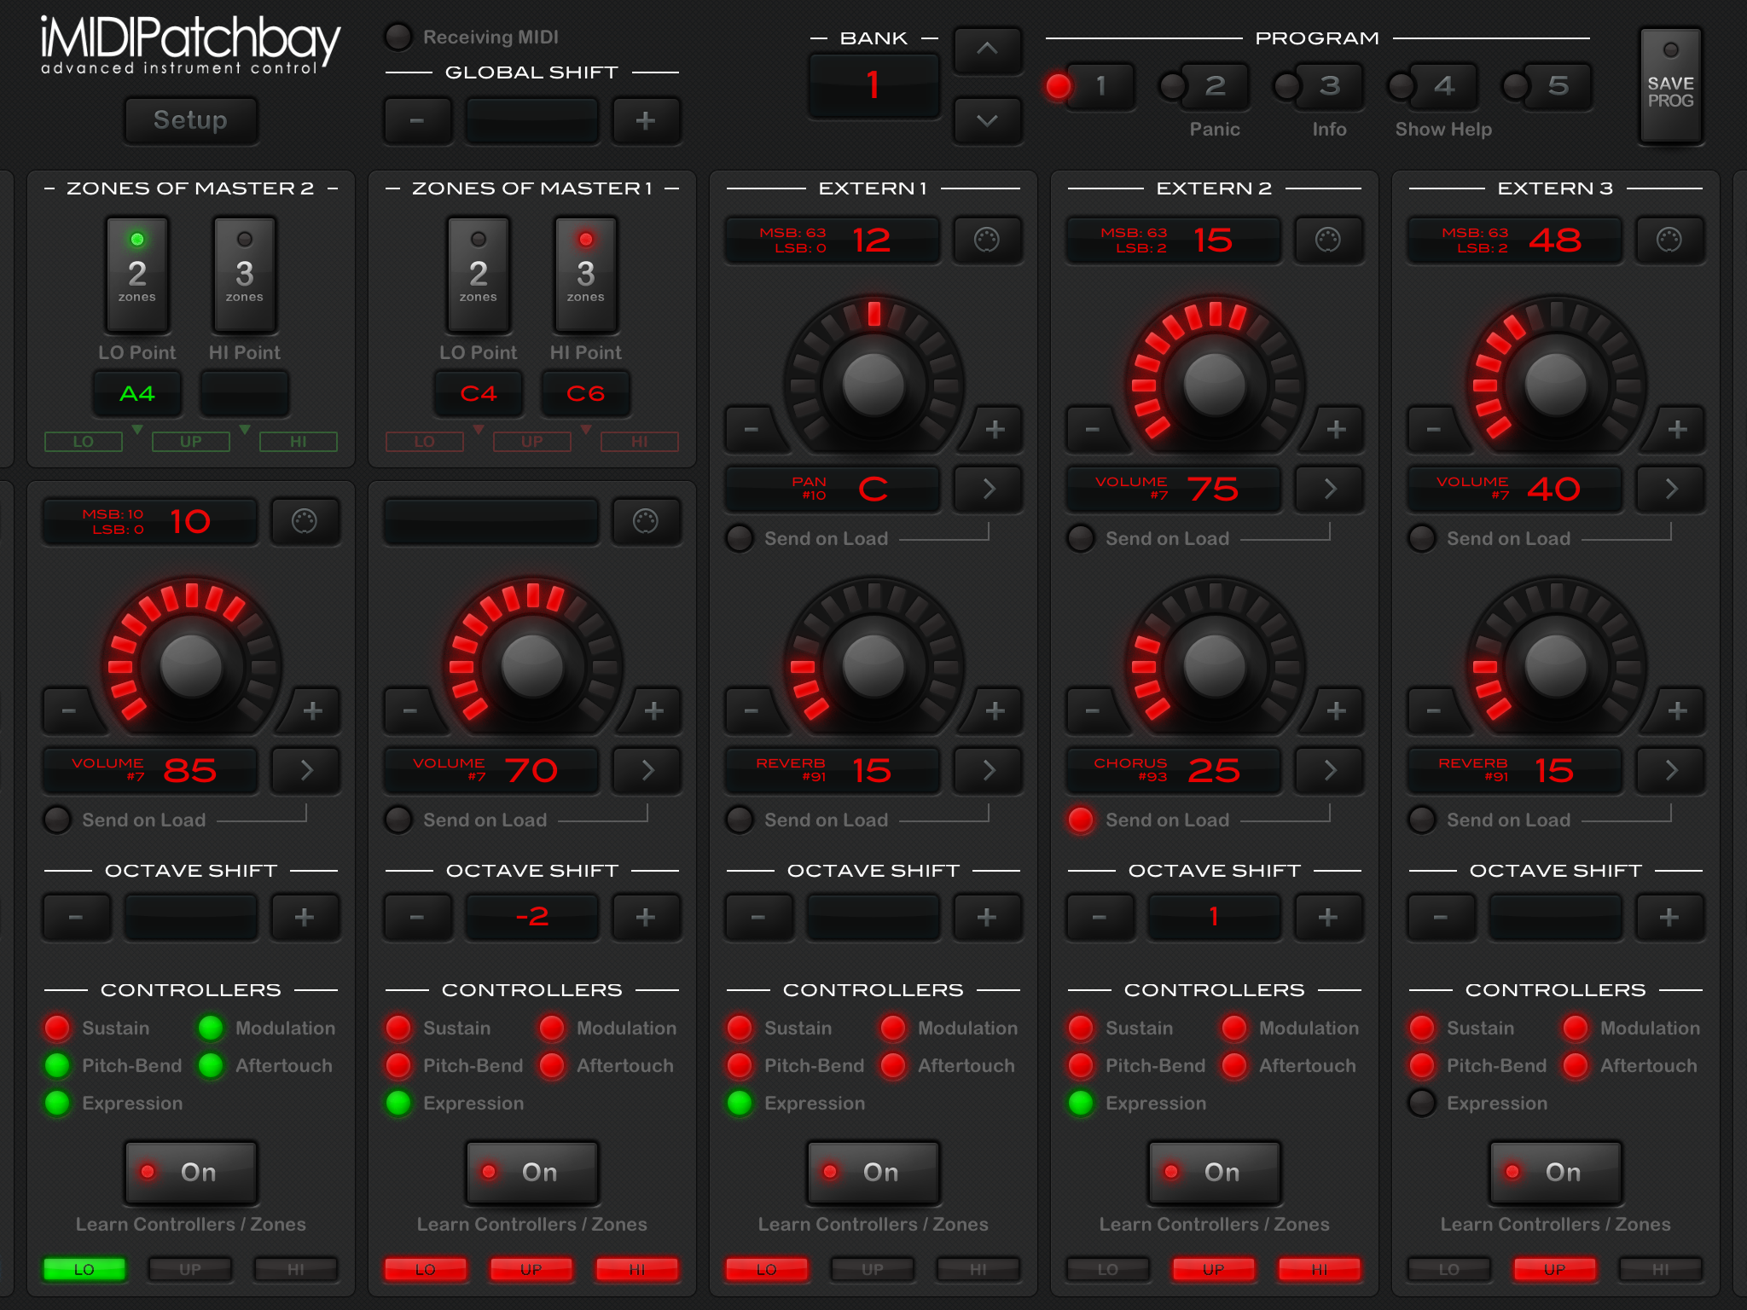Disable Send on Load for Extern 2 Chorus
Viewport: 1747px width, 1310px height.
pyautogui.click(x=1081, y=820)
